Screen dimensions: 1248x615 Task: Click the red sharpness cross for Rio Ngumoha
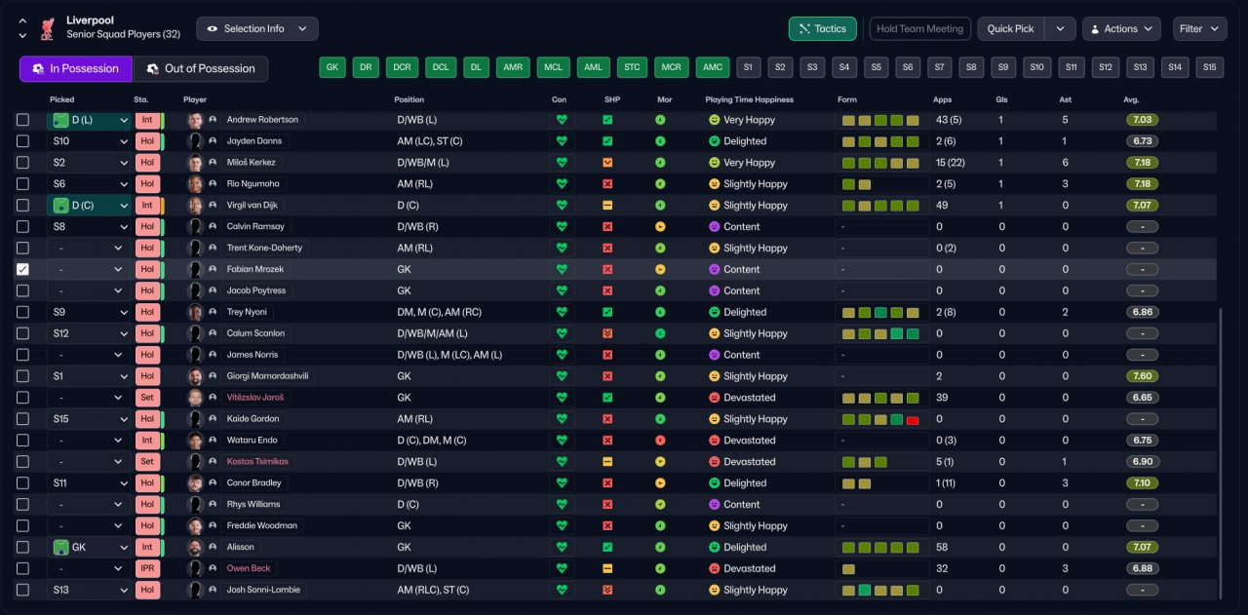(607, 184)
